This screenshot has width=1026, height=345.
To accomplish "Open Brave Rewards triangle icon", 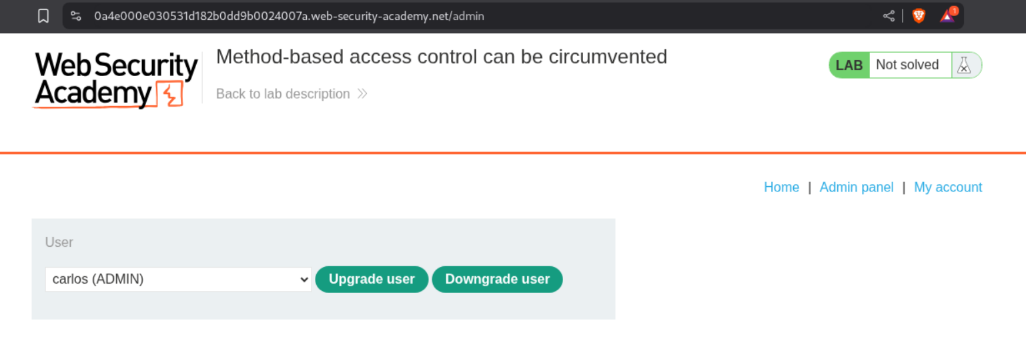I will point(947,16).
